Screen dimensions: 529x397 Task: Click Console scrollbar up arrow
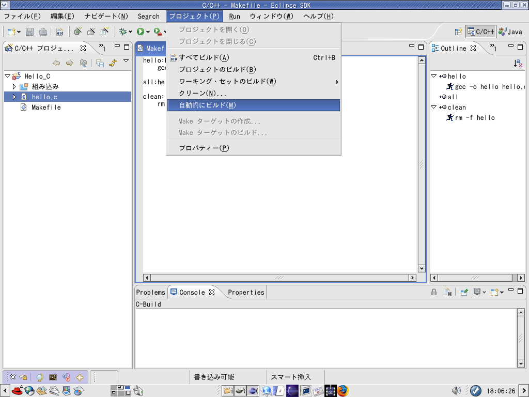tap(521, 313)
